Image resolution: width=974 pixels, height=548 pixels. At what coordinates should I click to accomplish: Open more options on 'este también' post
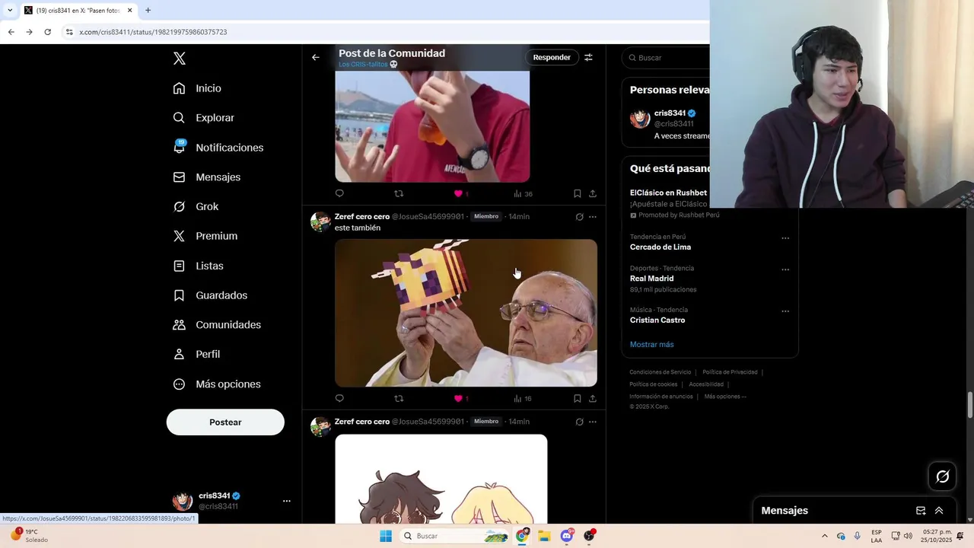coord(593,217)
